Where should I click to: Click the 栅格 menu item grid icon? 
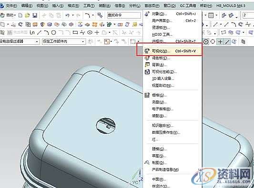pos(147,95)
